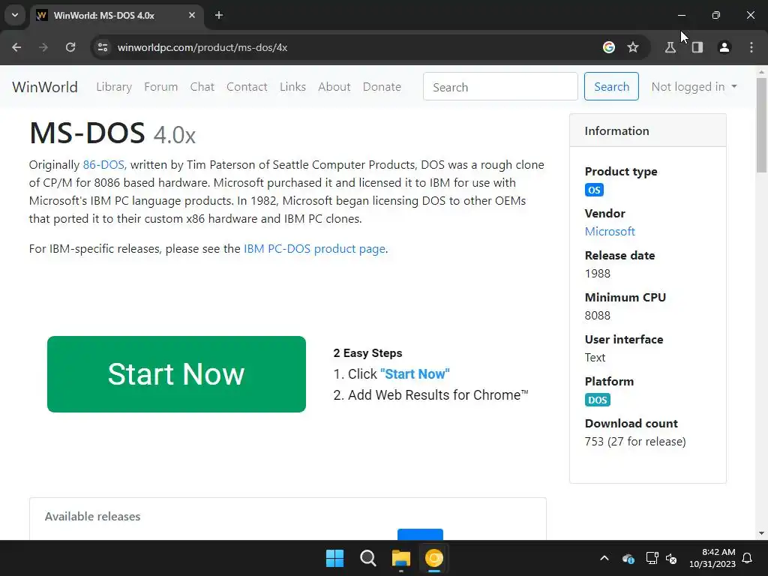Go to WinWorld home logo
The height and width of the screenshot is (576, 768).
point(45,87)
